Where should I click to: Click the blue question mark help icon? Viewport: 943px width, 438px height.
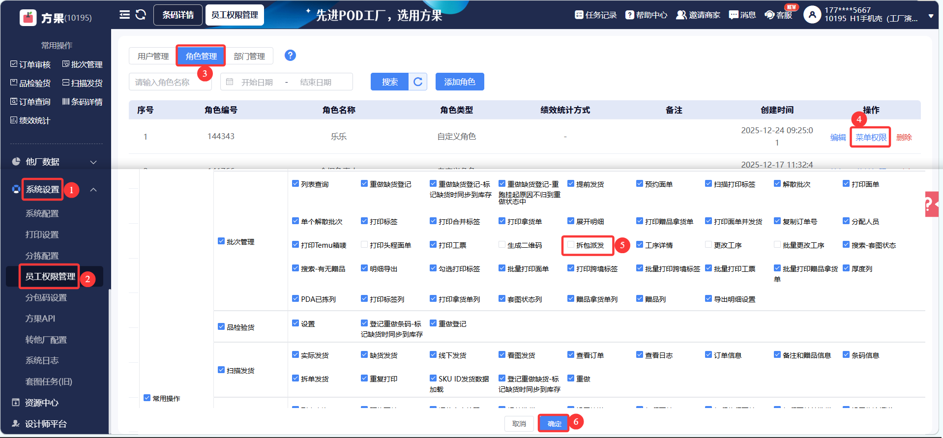pos(290,56)
